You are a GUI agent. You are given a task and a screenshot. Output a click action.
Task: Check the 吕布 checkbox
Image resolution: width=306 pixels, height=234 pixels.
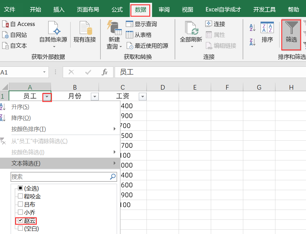click(20, 204)
